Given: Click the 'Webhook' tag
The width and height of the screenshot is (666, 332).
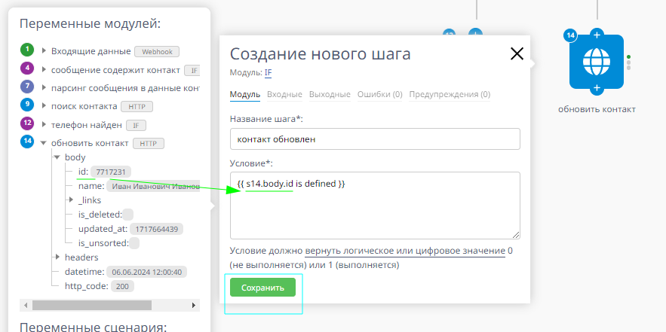Looking at the screenshot, I should (x=157, y=52).
